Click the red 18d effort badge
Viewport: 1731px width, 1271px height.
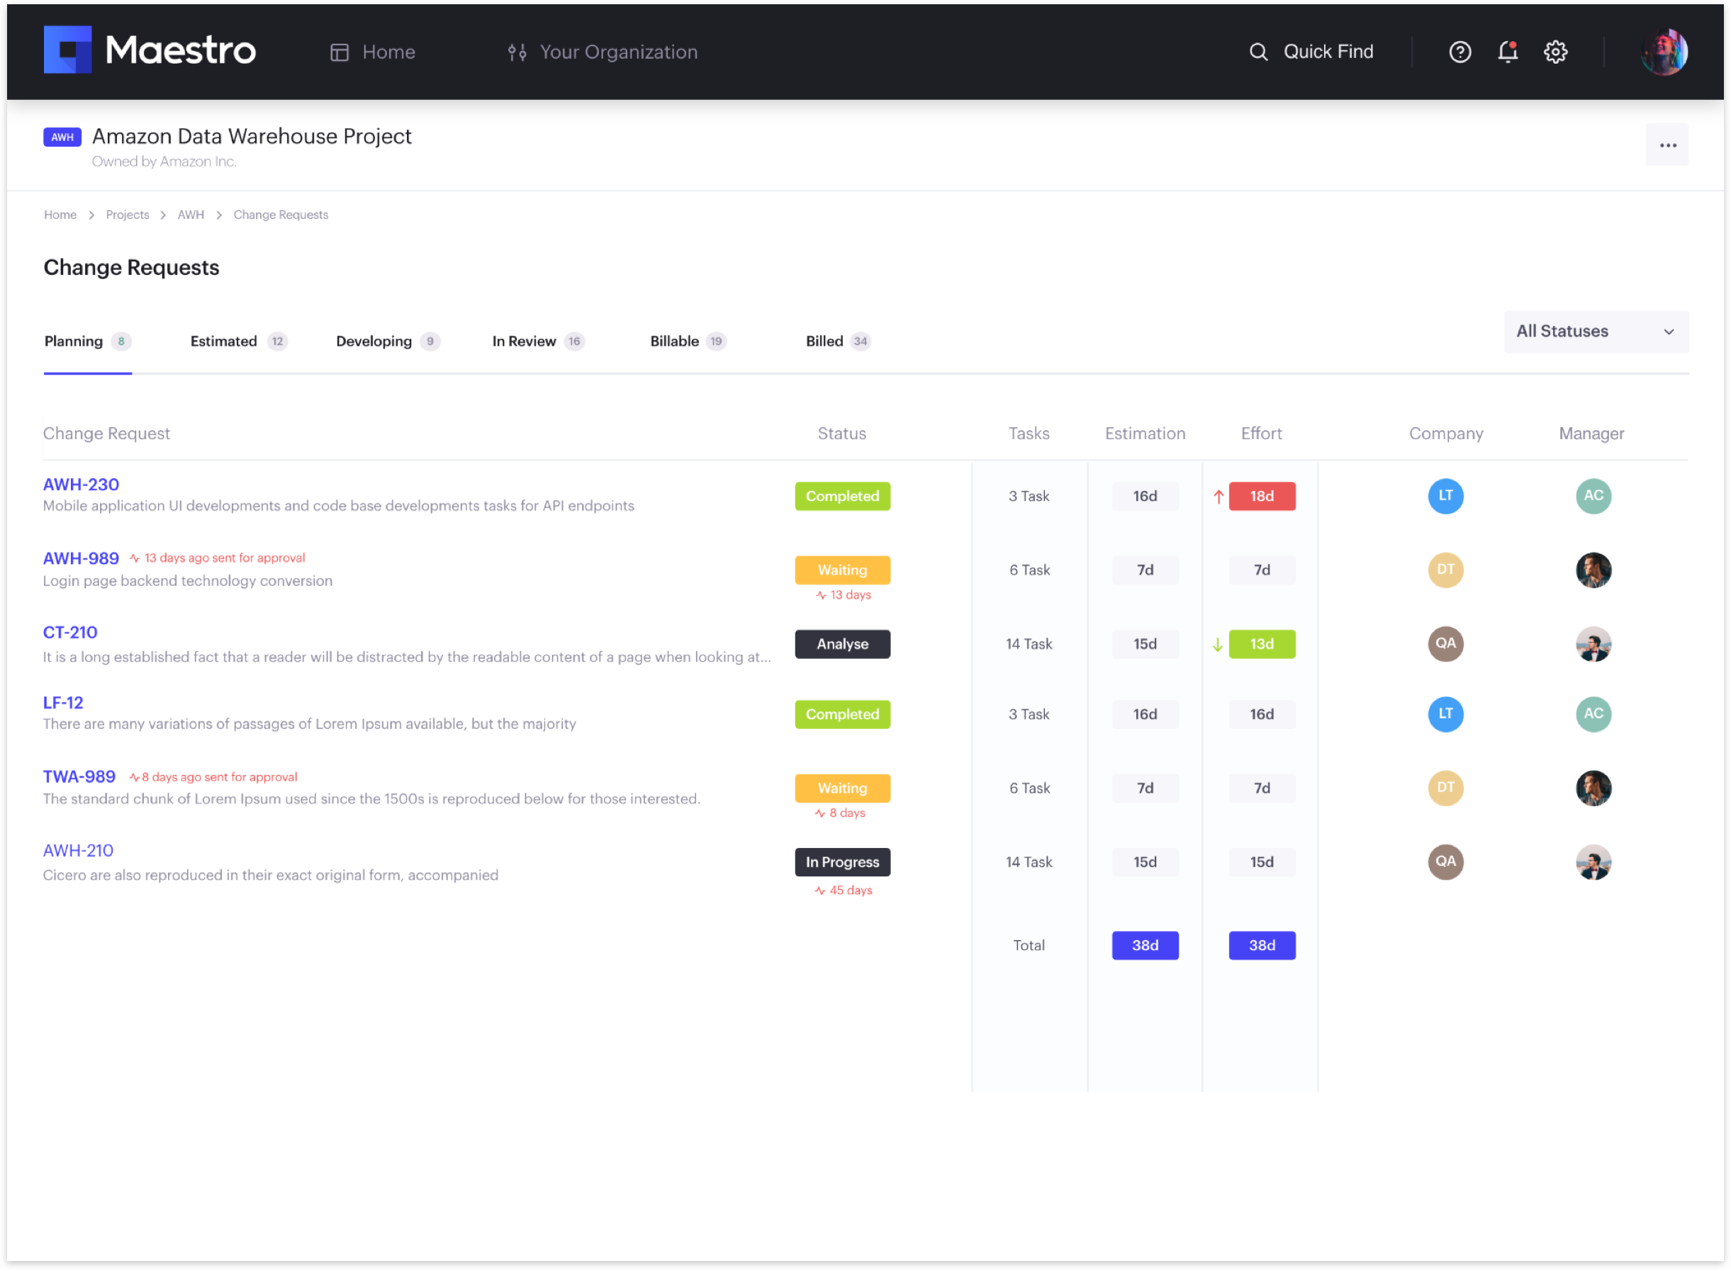(1262, 496)
